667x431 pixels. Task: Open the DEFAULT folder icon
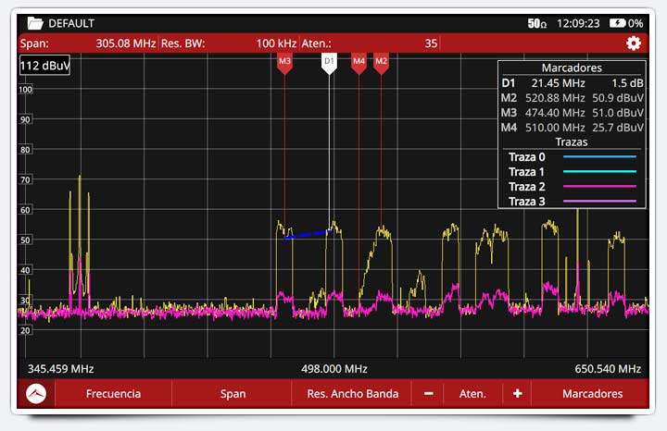[x=35, y=23]
